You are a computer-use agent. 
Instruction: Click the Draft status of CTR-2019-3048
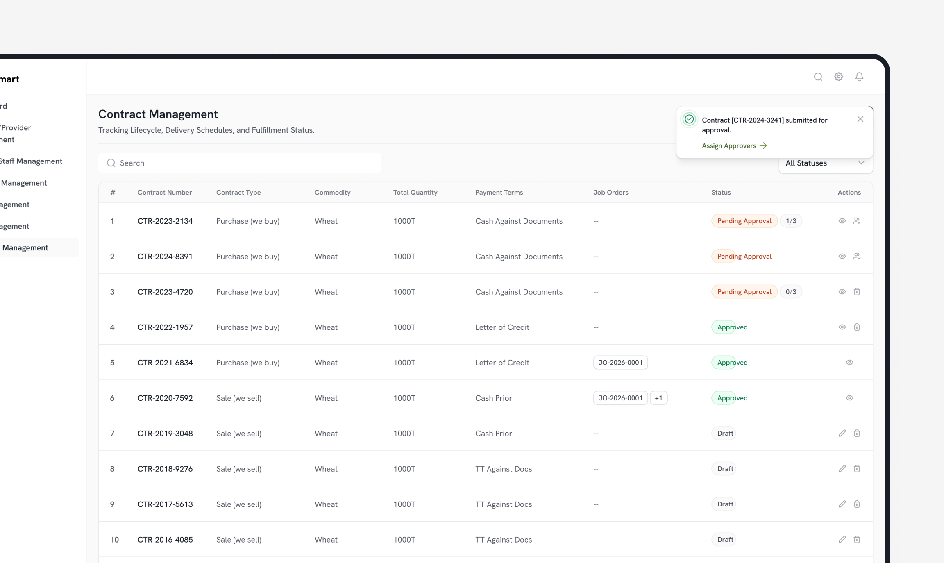point(724,434)
